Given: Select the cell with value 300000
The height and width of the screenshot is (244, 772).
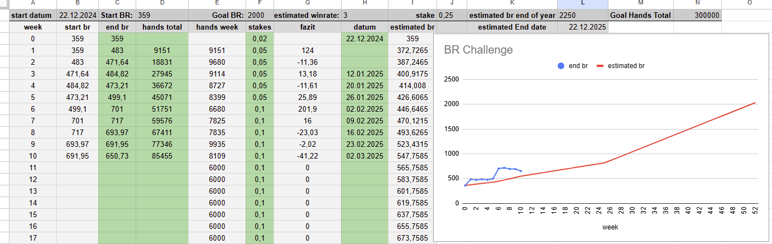Looking at the screenshot, I should pyautogui.click(x=697, y=15).
